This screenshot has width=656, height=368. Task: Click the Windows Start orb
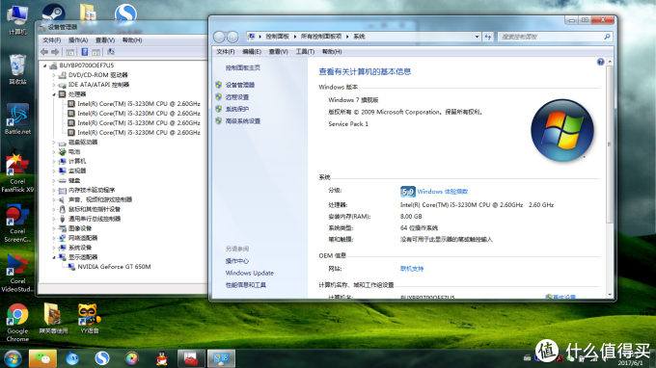[13, 358]
